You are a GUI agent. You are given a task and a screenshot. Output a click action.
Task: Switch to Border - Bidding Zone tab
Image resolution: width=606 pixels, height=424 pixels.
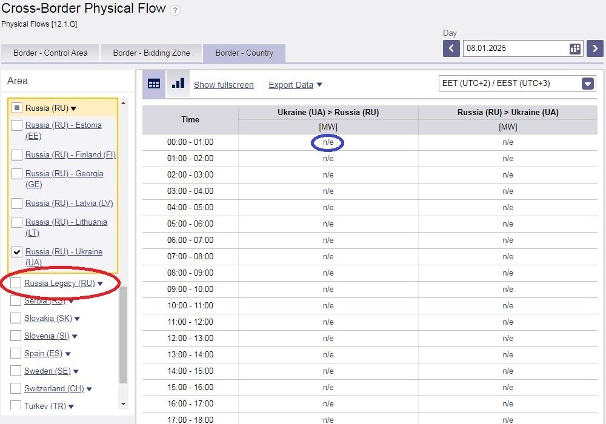(x=151, y=53)
